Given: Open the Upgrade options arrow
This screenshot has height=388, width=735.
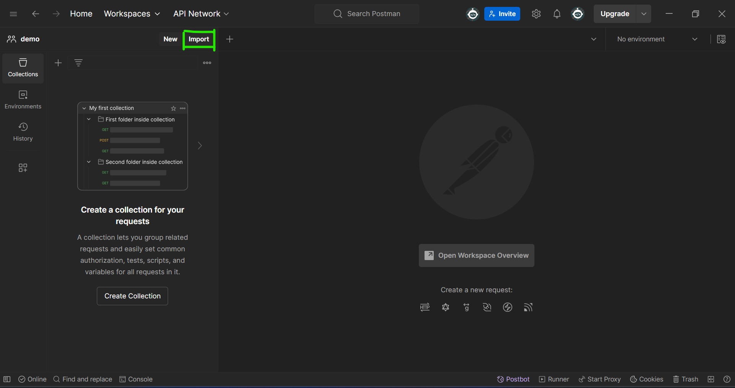Looking at the screenshot, I should [x=644, y=14].
